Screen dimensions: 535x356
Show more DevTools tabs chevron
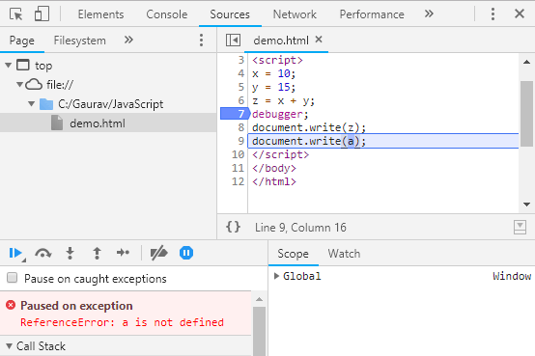click(429, 14)
